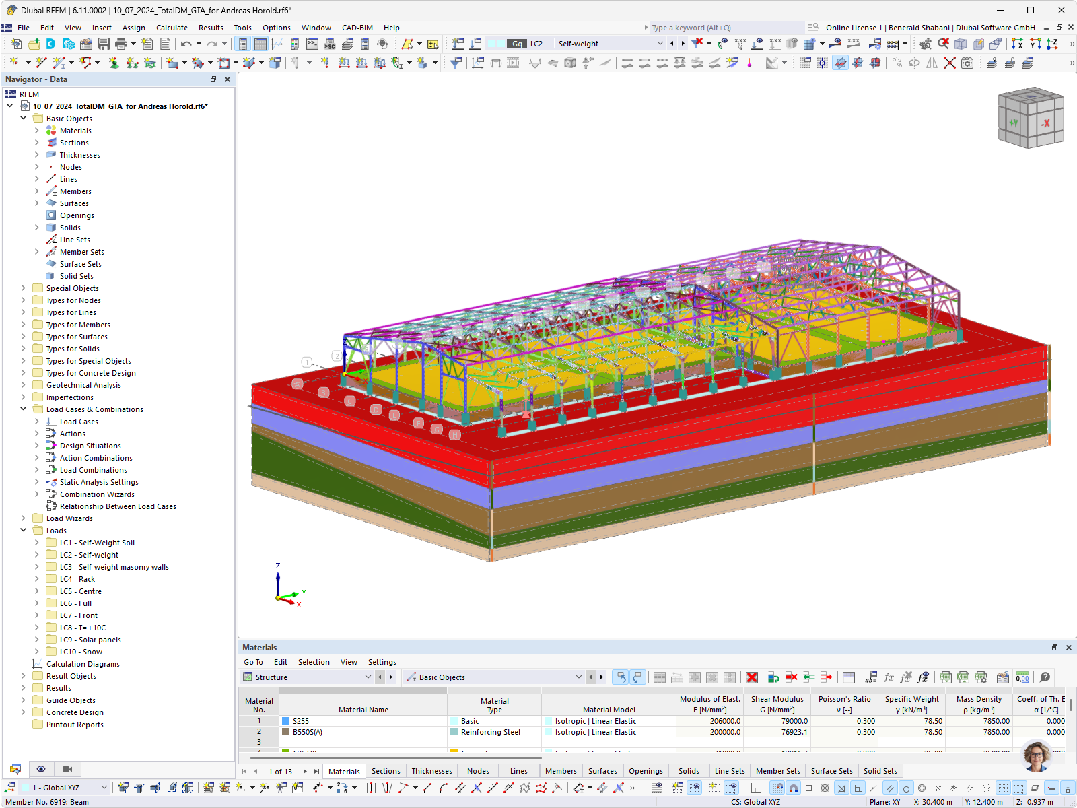The image size is (1077, 808).
Task: Collapse the Basic Objects tree node
Action: (23, 118)
